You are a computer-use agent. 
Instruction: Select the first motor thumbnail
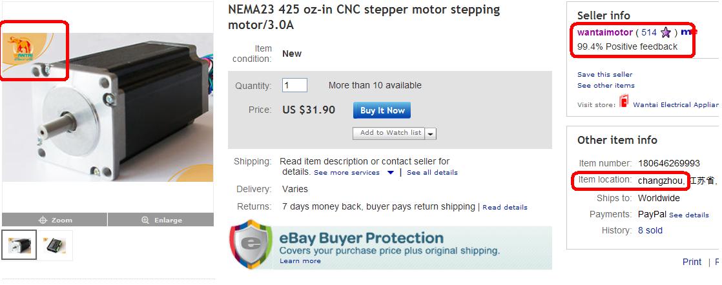click(17, 245)
